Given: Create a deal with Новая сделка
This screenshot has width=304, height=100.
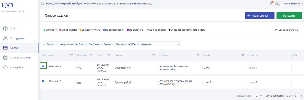Looking at the screenshot, I should tap(260, 16).
